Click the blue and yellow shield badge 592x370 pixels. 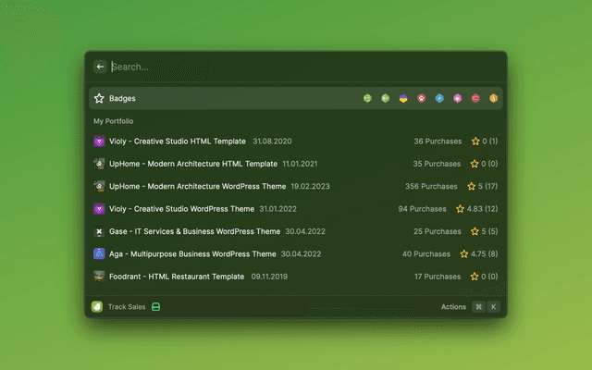point(403,98)
